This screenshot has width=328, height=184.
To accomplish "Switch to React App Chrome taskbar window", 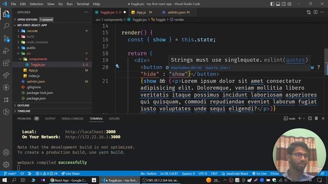I will [x=68, y=180].
